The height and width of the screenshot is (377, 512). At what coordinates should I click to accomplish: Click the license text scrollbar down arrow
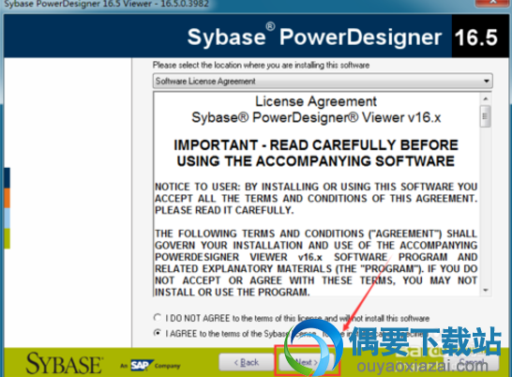click(x=486, y=290)
